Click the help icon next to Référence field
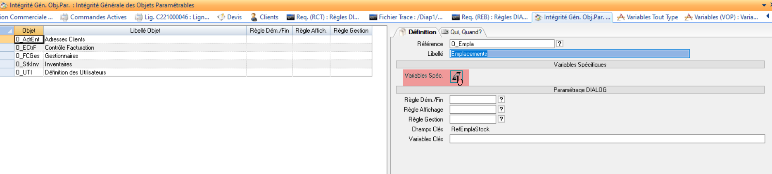 pos(559,44)
